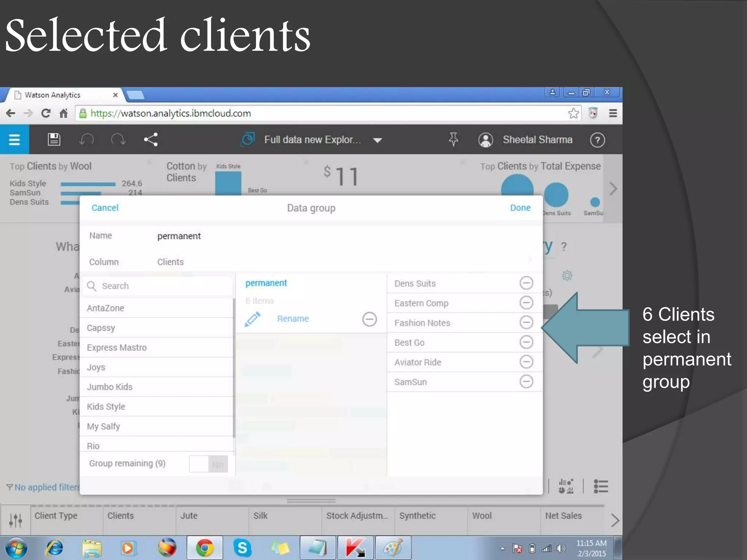Reload the browser page

click(46, 113)
